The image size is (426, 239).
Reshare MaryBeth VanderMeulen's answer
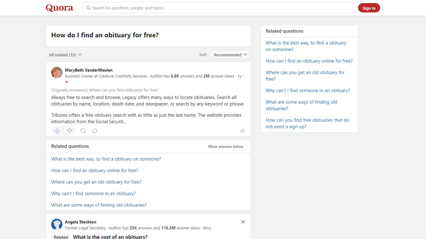tap(83, 131)
